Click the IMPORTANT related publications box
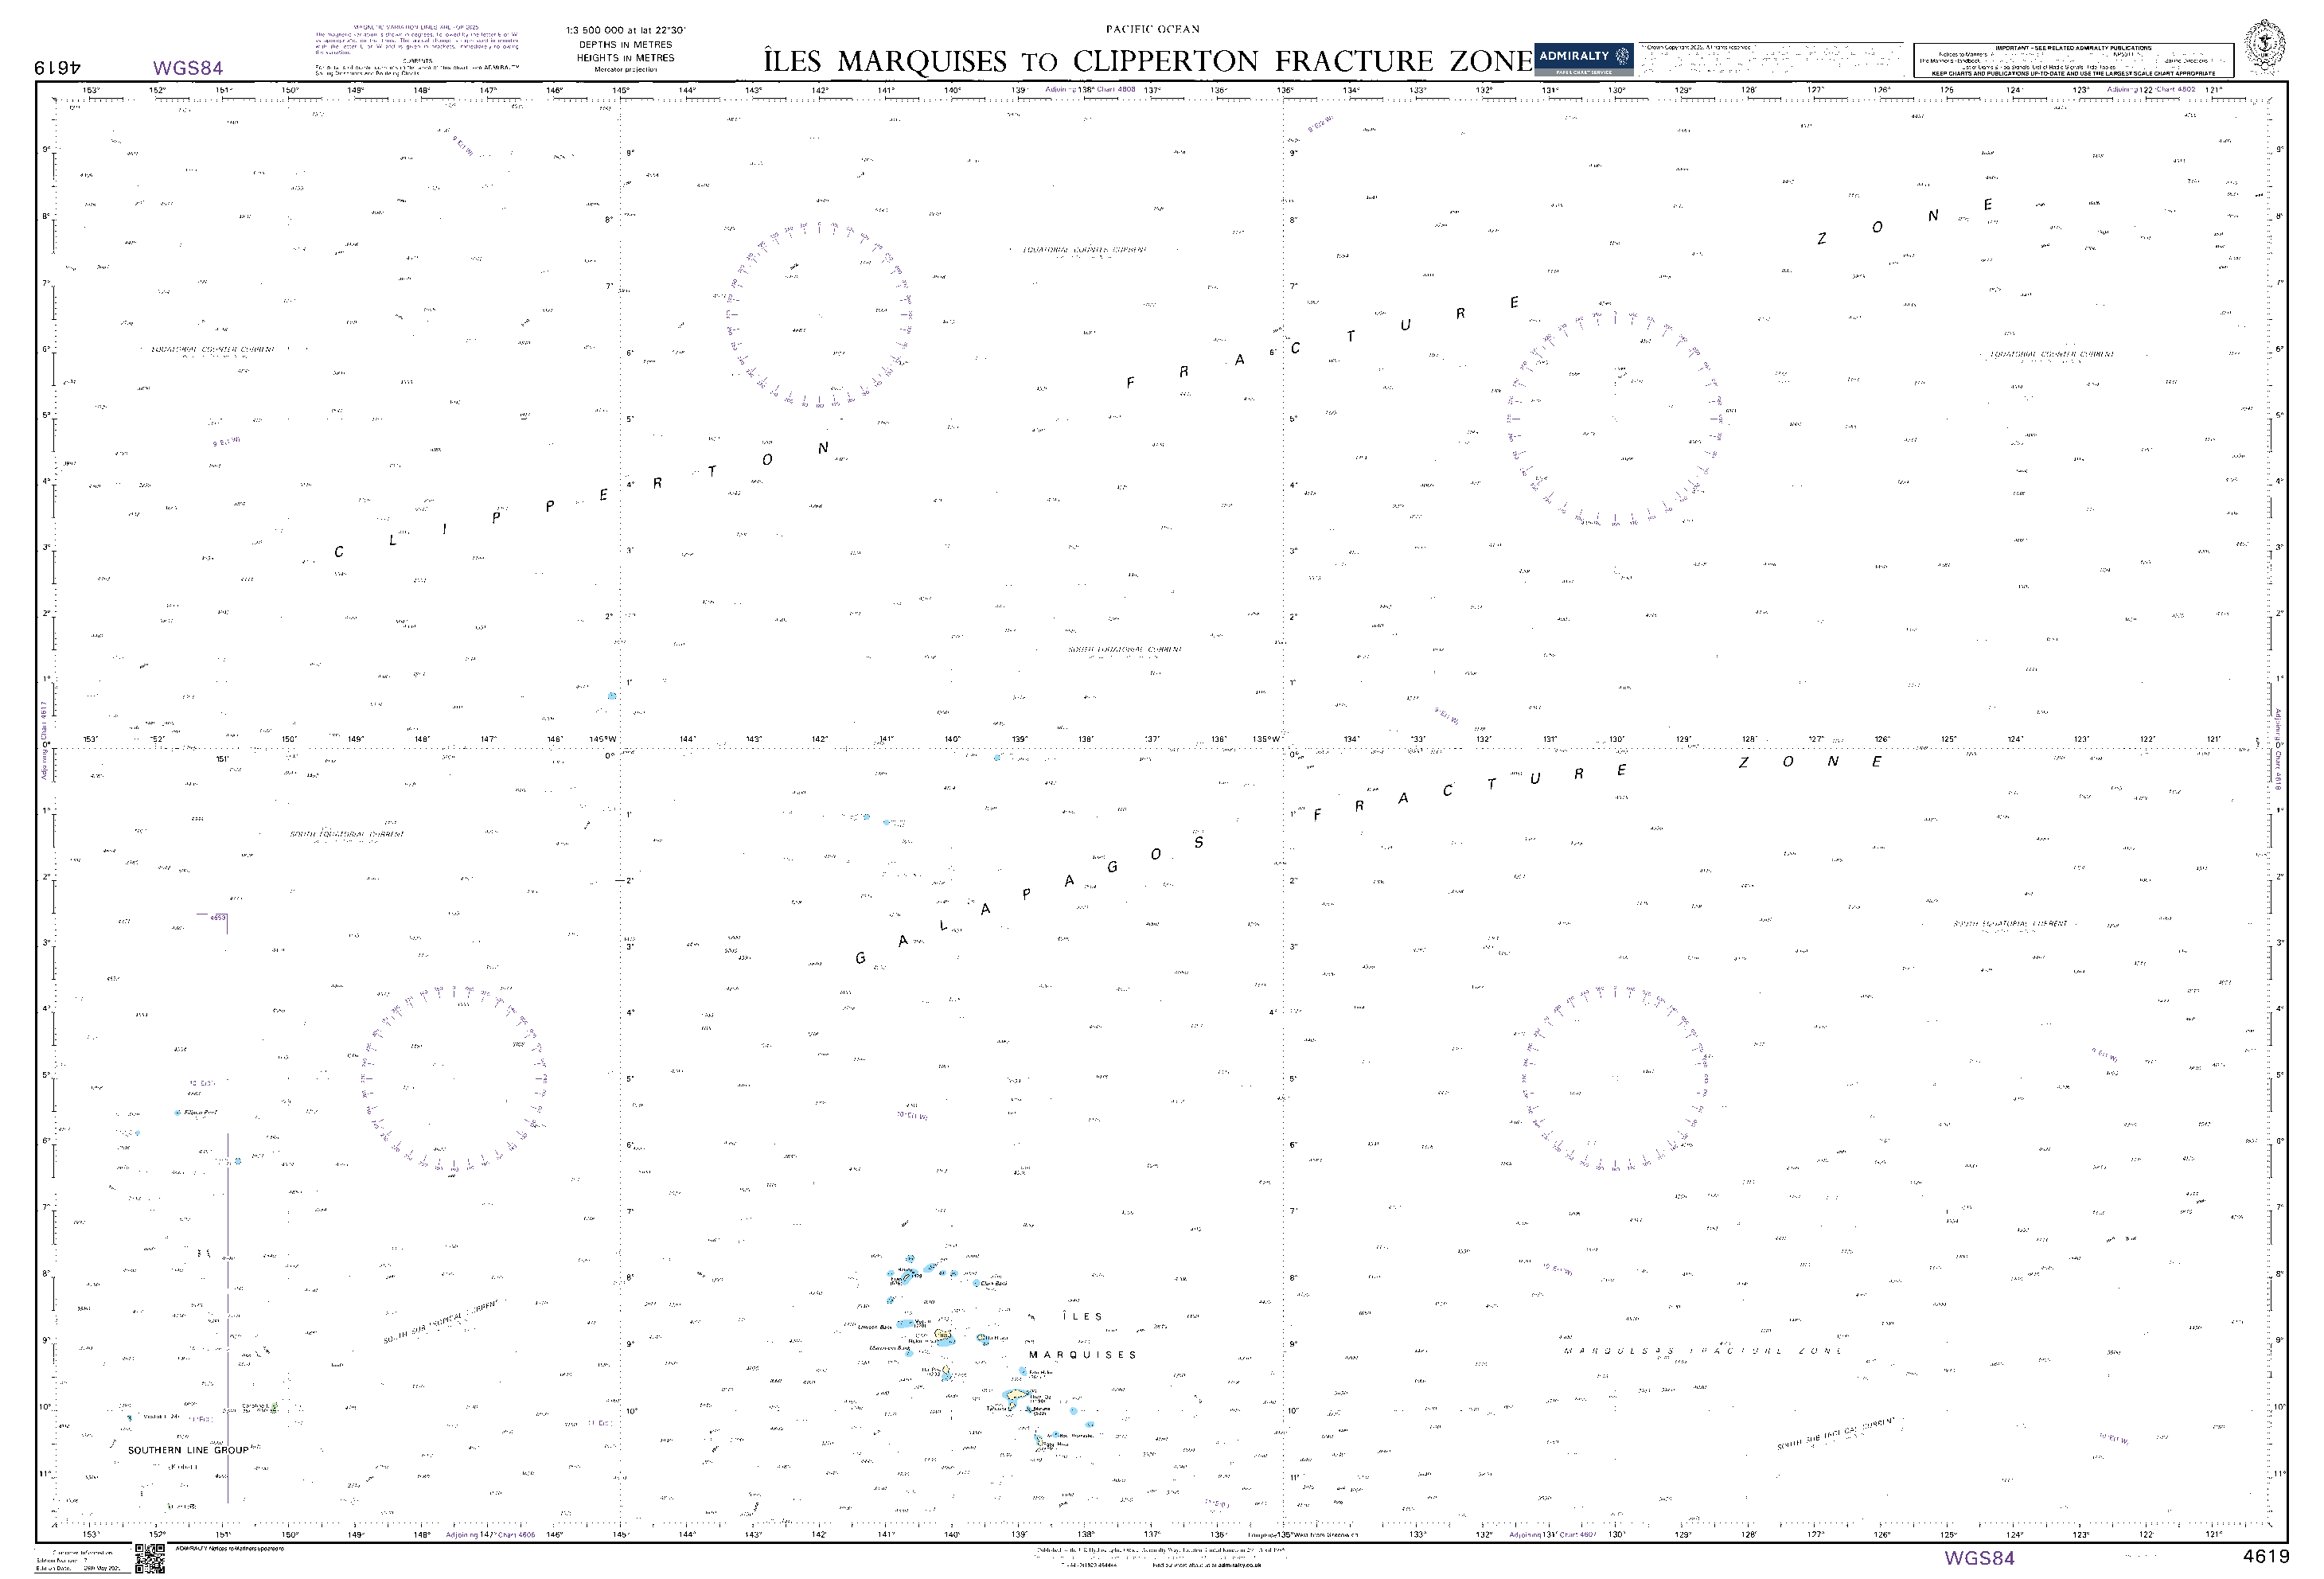 (2073, 60)
